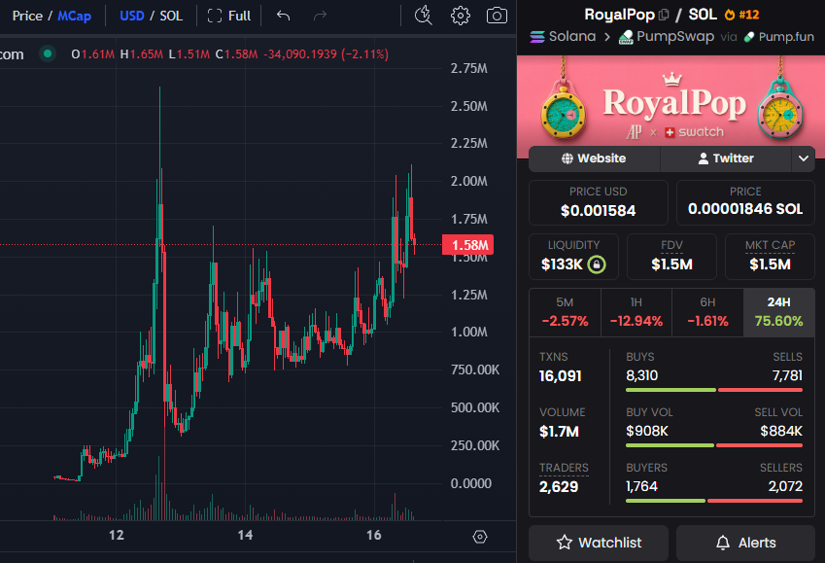Click the percent change (−2.11%) in legend

365,54
